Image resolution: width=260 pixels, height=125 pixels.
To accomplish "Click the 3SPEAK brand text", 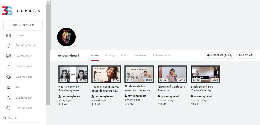I will pyautogui.click(x=28, y=11).
